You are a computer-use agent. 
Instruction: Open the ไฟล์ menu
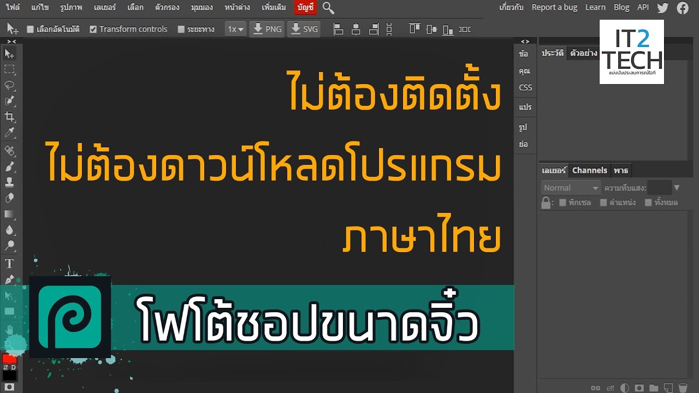click(x=13, y=8)
